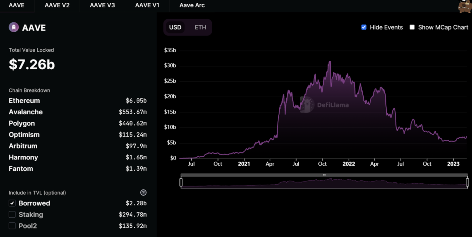Click the Chain Breakdown heading
472x237 pixels.
point(29,90)
